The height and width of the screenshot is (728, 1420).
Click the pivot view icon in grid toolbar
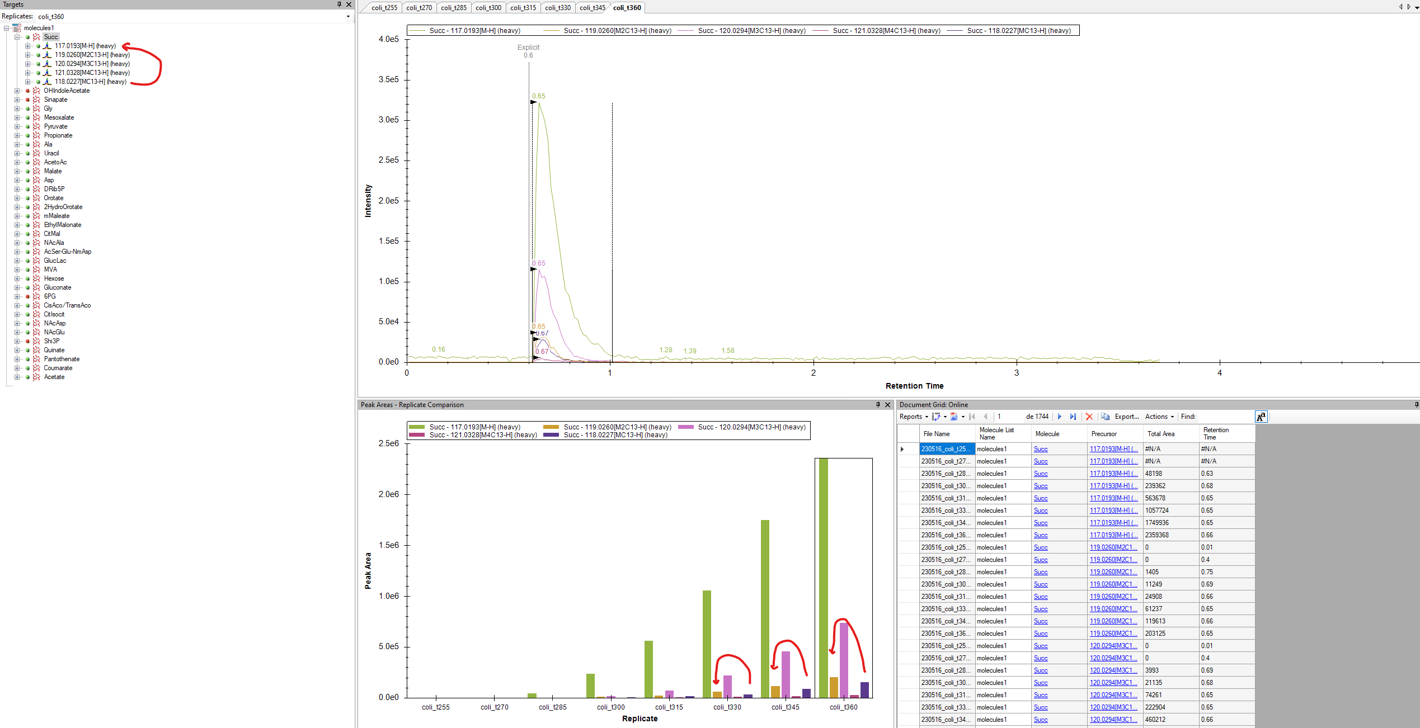[936, 417]
